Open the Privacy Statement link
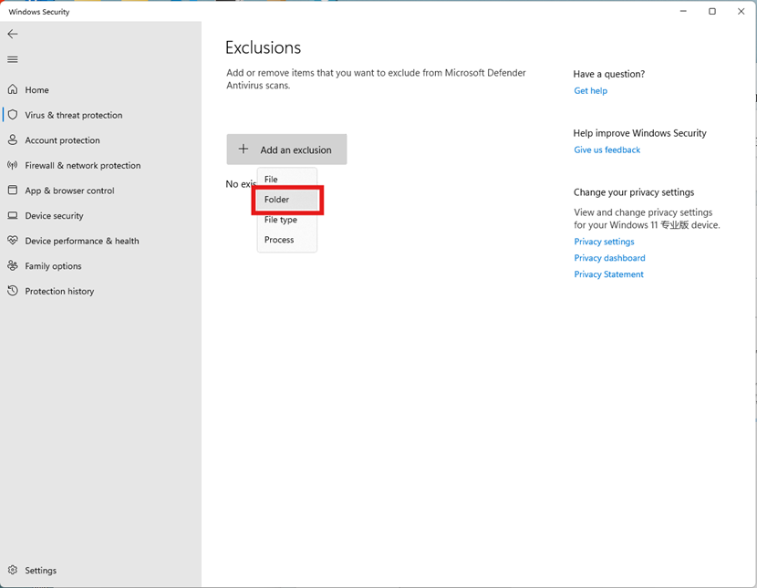The height and width of the screenshot is (588, 757). click(x=608, y=274)
